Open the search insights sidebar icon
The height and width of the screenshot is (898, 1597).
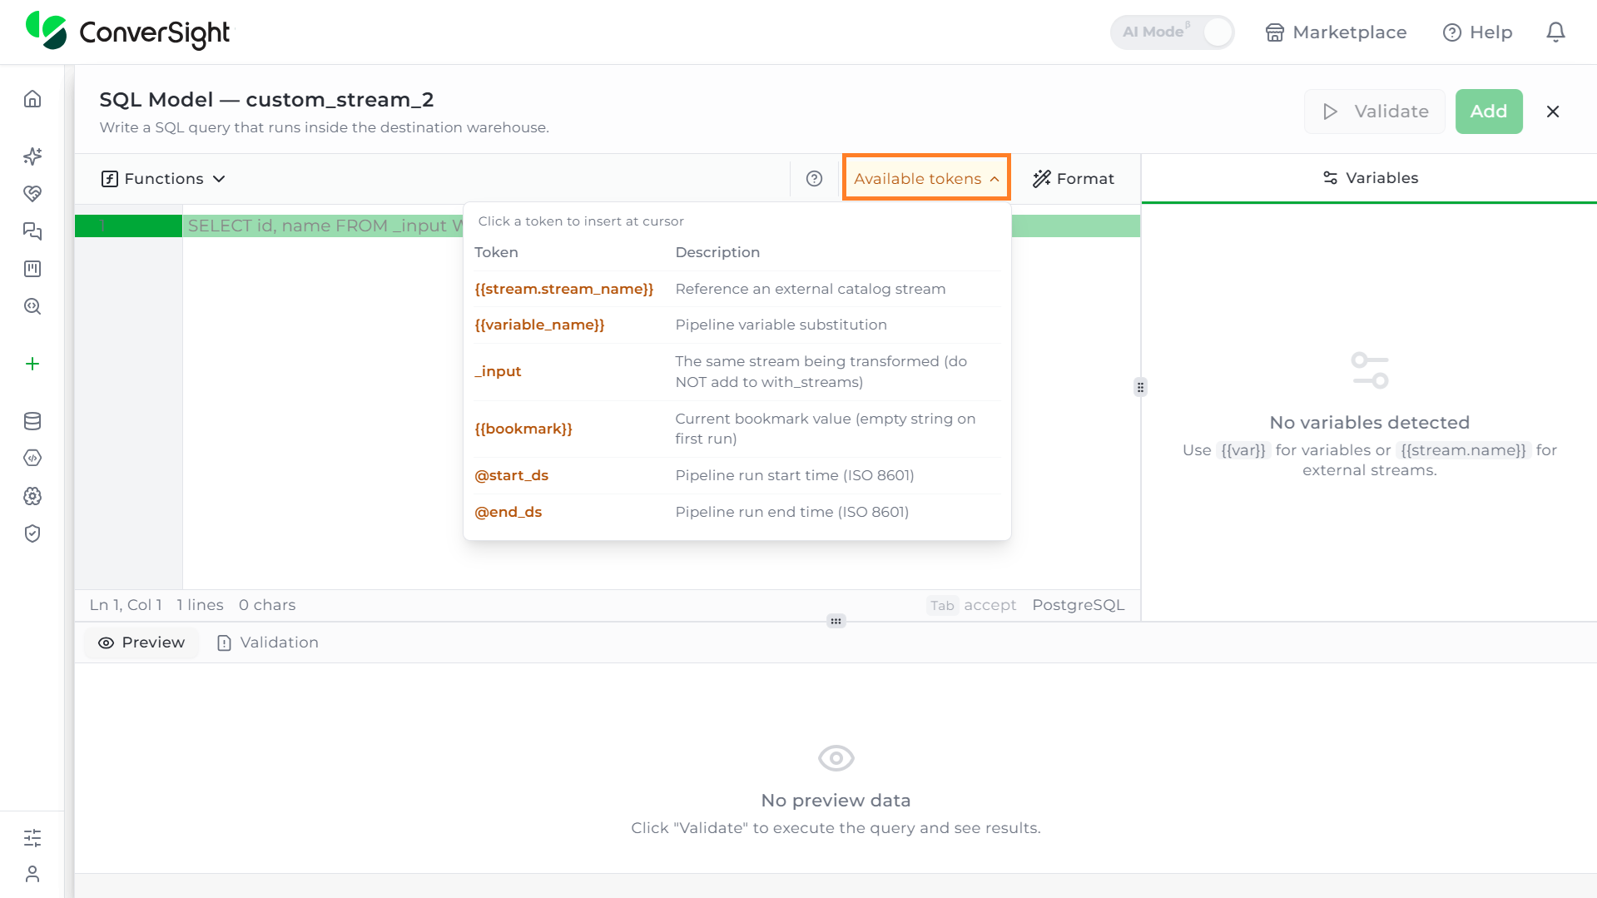[x=32, y=306]
